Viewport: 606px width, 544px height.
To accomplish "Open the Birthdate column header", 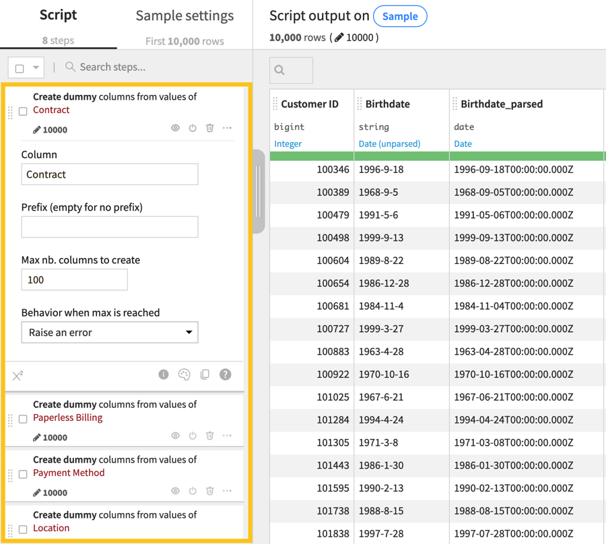I will pos(388,104).
